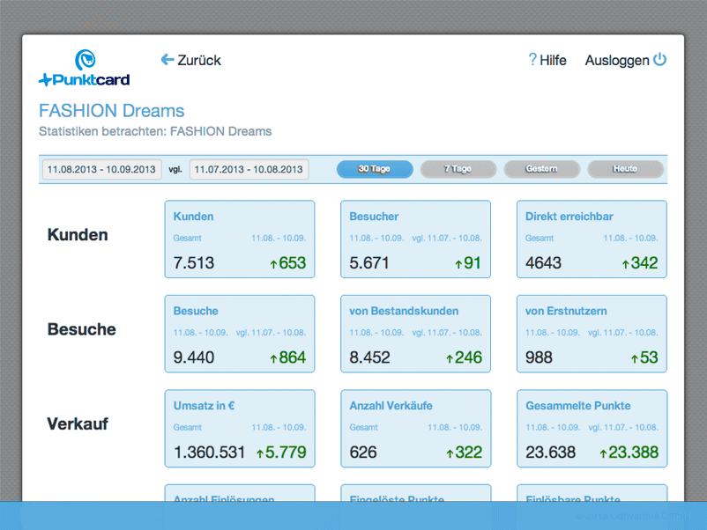Image resolution: width=707 pixels, height=530 pixels.
Task: Click the 11.08.2013 - 10.09.2013 date field
Action: (x=102, y=169)
